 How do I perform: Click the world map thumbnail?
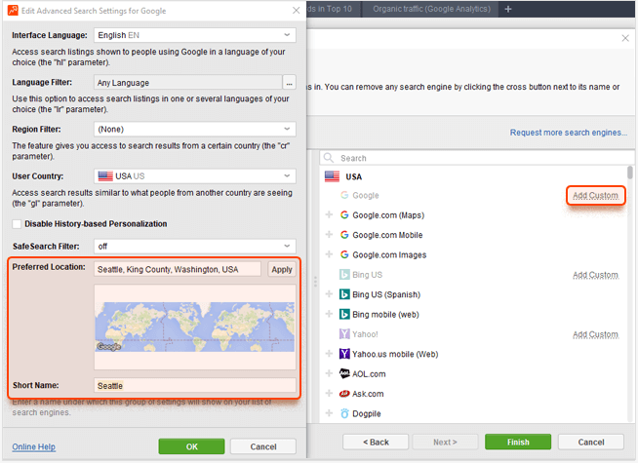click(195, 327)
